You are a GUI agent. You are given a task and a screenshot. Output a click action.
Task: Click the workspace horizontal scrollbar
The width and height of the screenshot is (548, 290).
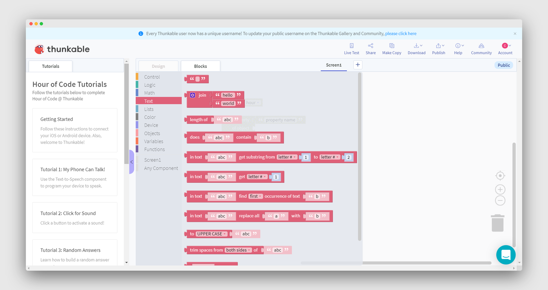coord(396,263)
